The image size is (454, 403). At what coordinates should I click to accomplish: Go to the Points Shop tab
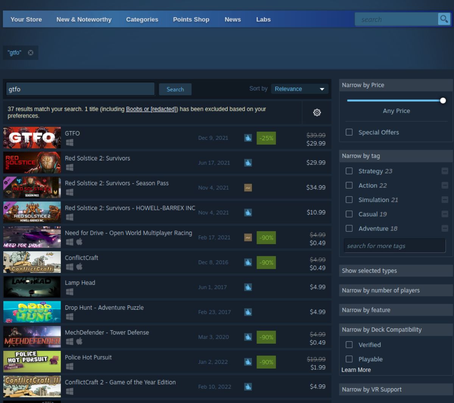pyautogui.click(x=191, y=19)
